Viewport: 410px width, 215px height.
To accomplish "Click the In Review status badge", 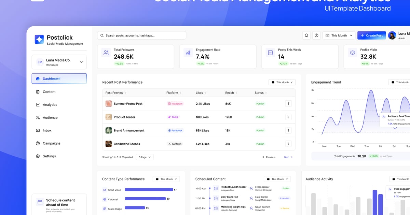I will coord(285,208).
